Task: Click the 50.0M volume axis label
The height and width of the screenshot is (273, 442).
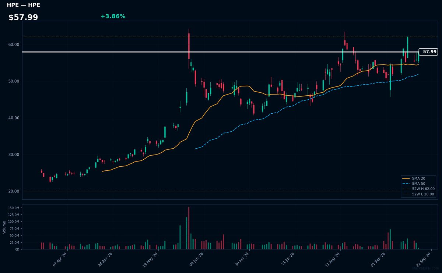Action: click(x=15, y=235)
